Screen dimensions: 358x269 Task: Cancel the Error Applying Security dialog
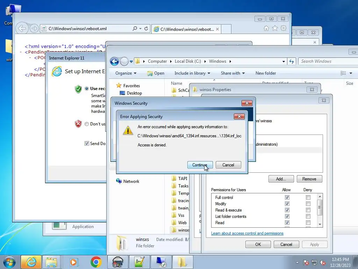point(228,165)
